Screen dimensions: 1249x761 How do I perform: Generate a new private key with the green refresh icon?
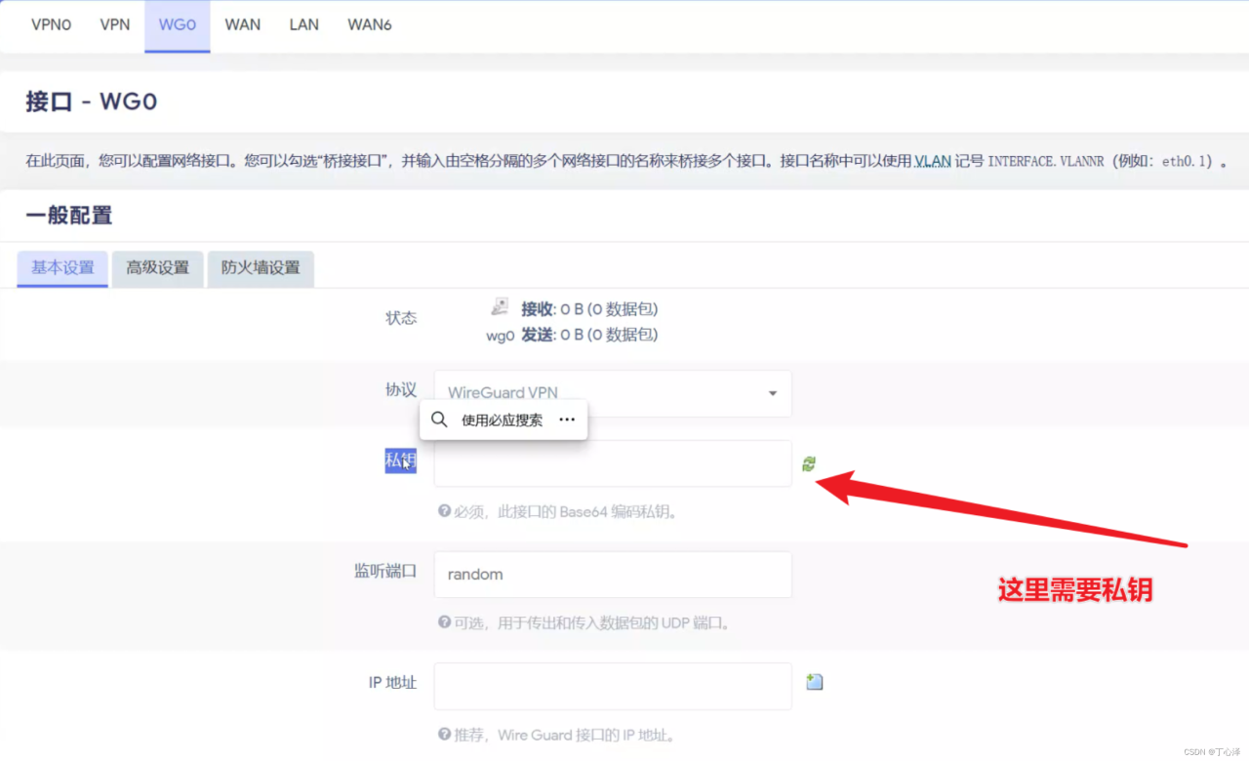808,464
